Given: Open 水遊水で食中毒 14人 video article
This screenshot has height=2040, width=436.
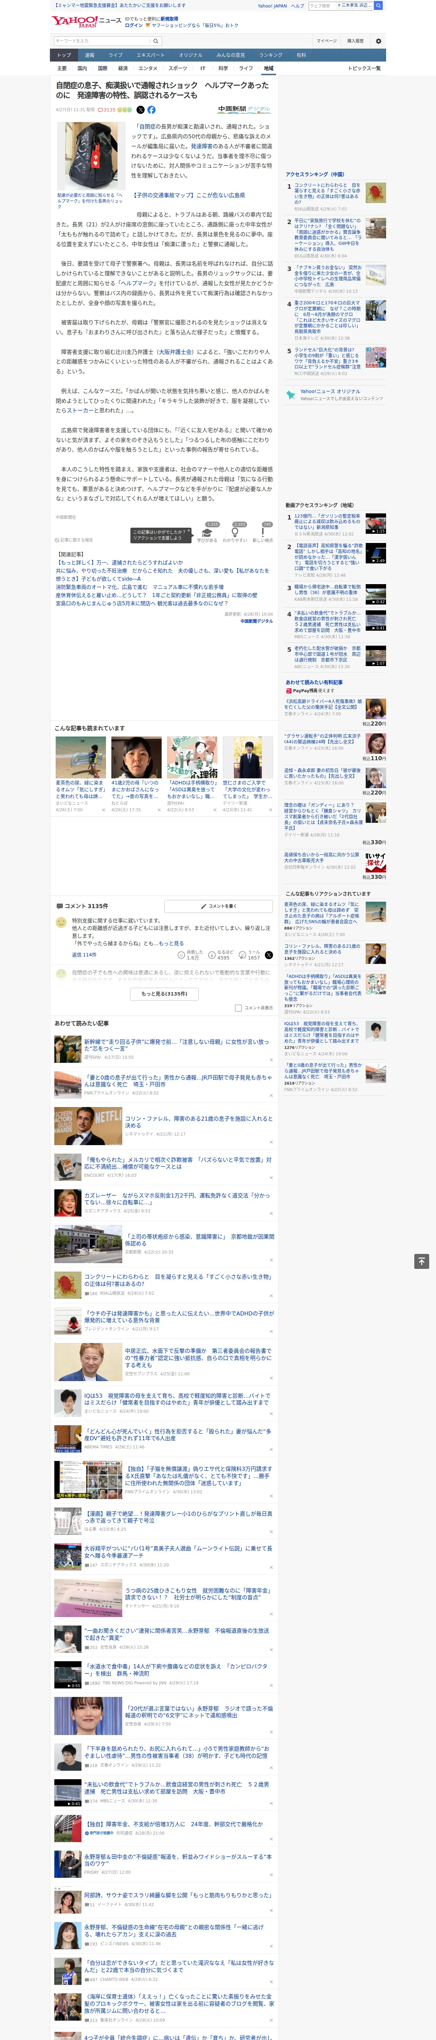Looking at the screenshot, I should click(177, 1669).
